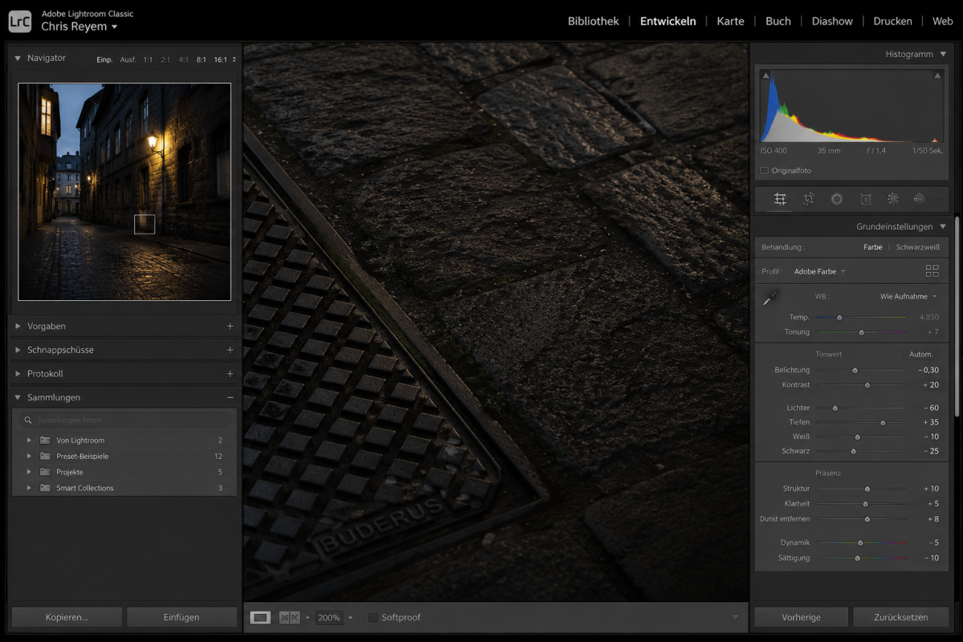Click the Kopieren... button
The image size is (963, 642).
pyautogui.click(x=67, y=617)
